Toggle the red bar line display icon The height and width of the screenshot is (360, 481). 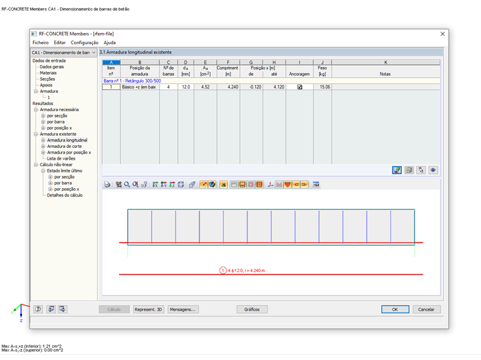tap(203, 184)
